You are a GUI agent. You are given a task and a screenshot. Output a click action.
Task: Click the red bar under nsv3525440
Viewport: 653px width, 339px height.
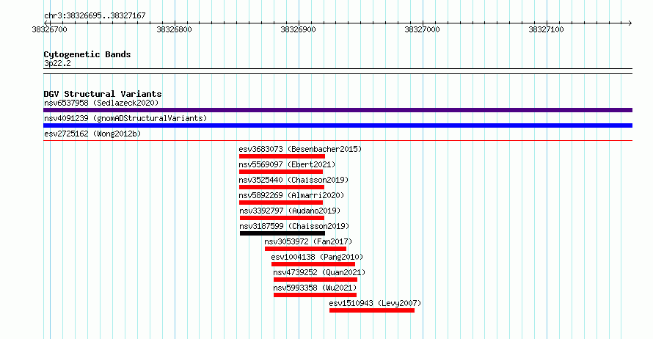[282, 187]
